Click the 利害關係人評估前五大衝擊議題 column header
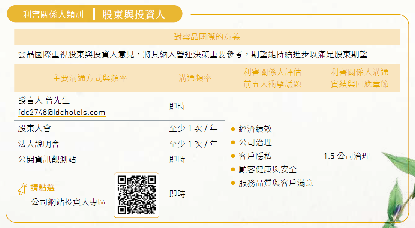 pyautogui.click(x=272, y=78)
